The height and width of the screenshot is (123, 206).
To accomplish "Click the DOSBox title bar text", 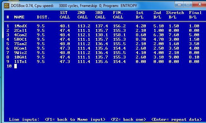I will click(x=74, y=6).
